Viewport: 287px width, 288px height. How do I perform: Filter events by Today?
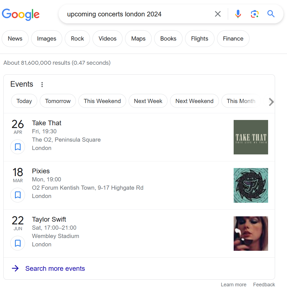click(24, 101)
